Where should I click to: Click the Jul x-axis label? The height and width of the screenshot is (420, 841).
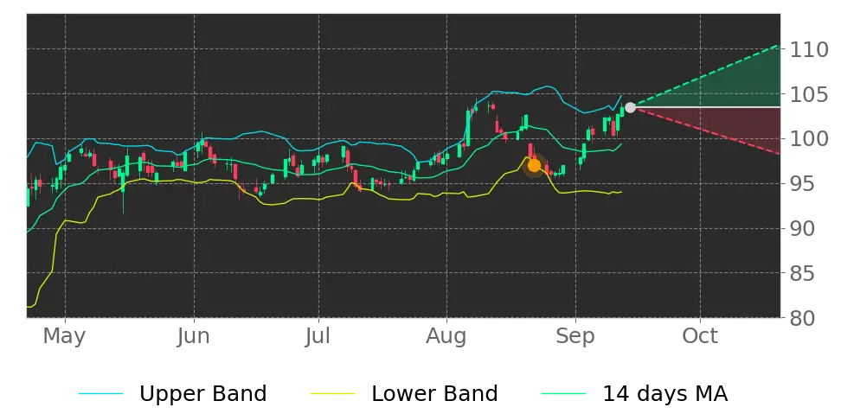318,336
